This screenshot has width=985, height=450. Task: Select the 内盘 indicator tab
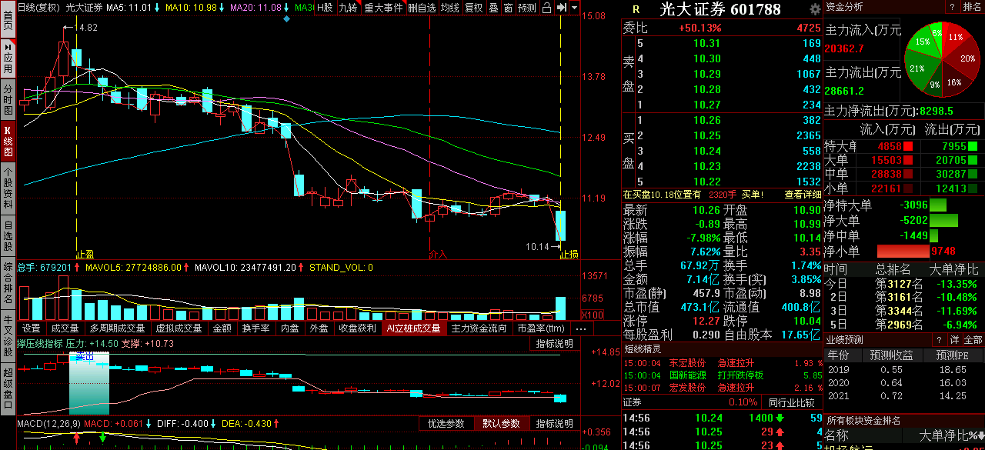(289, 328)
